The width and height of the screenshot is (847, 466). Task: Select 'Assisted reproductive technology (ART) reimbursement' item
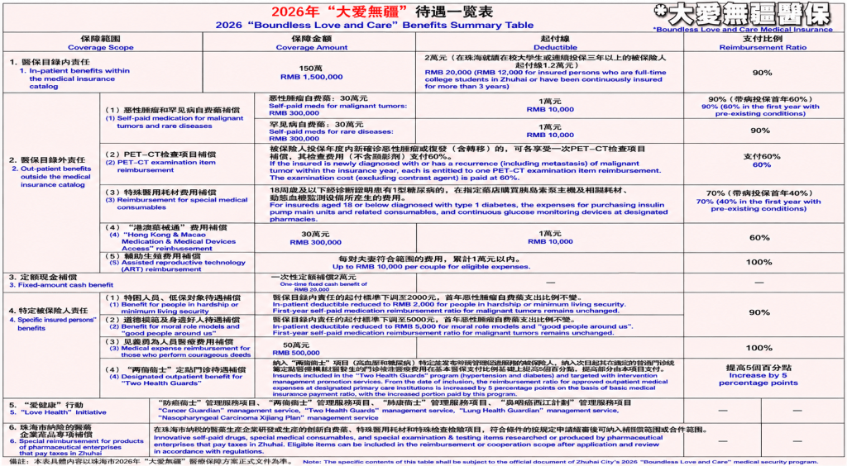(x=175, y=262)
